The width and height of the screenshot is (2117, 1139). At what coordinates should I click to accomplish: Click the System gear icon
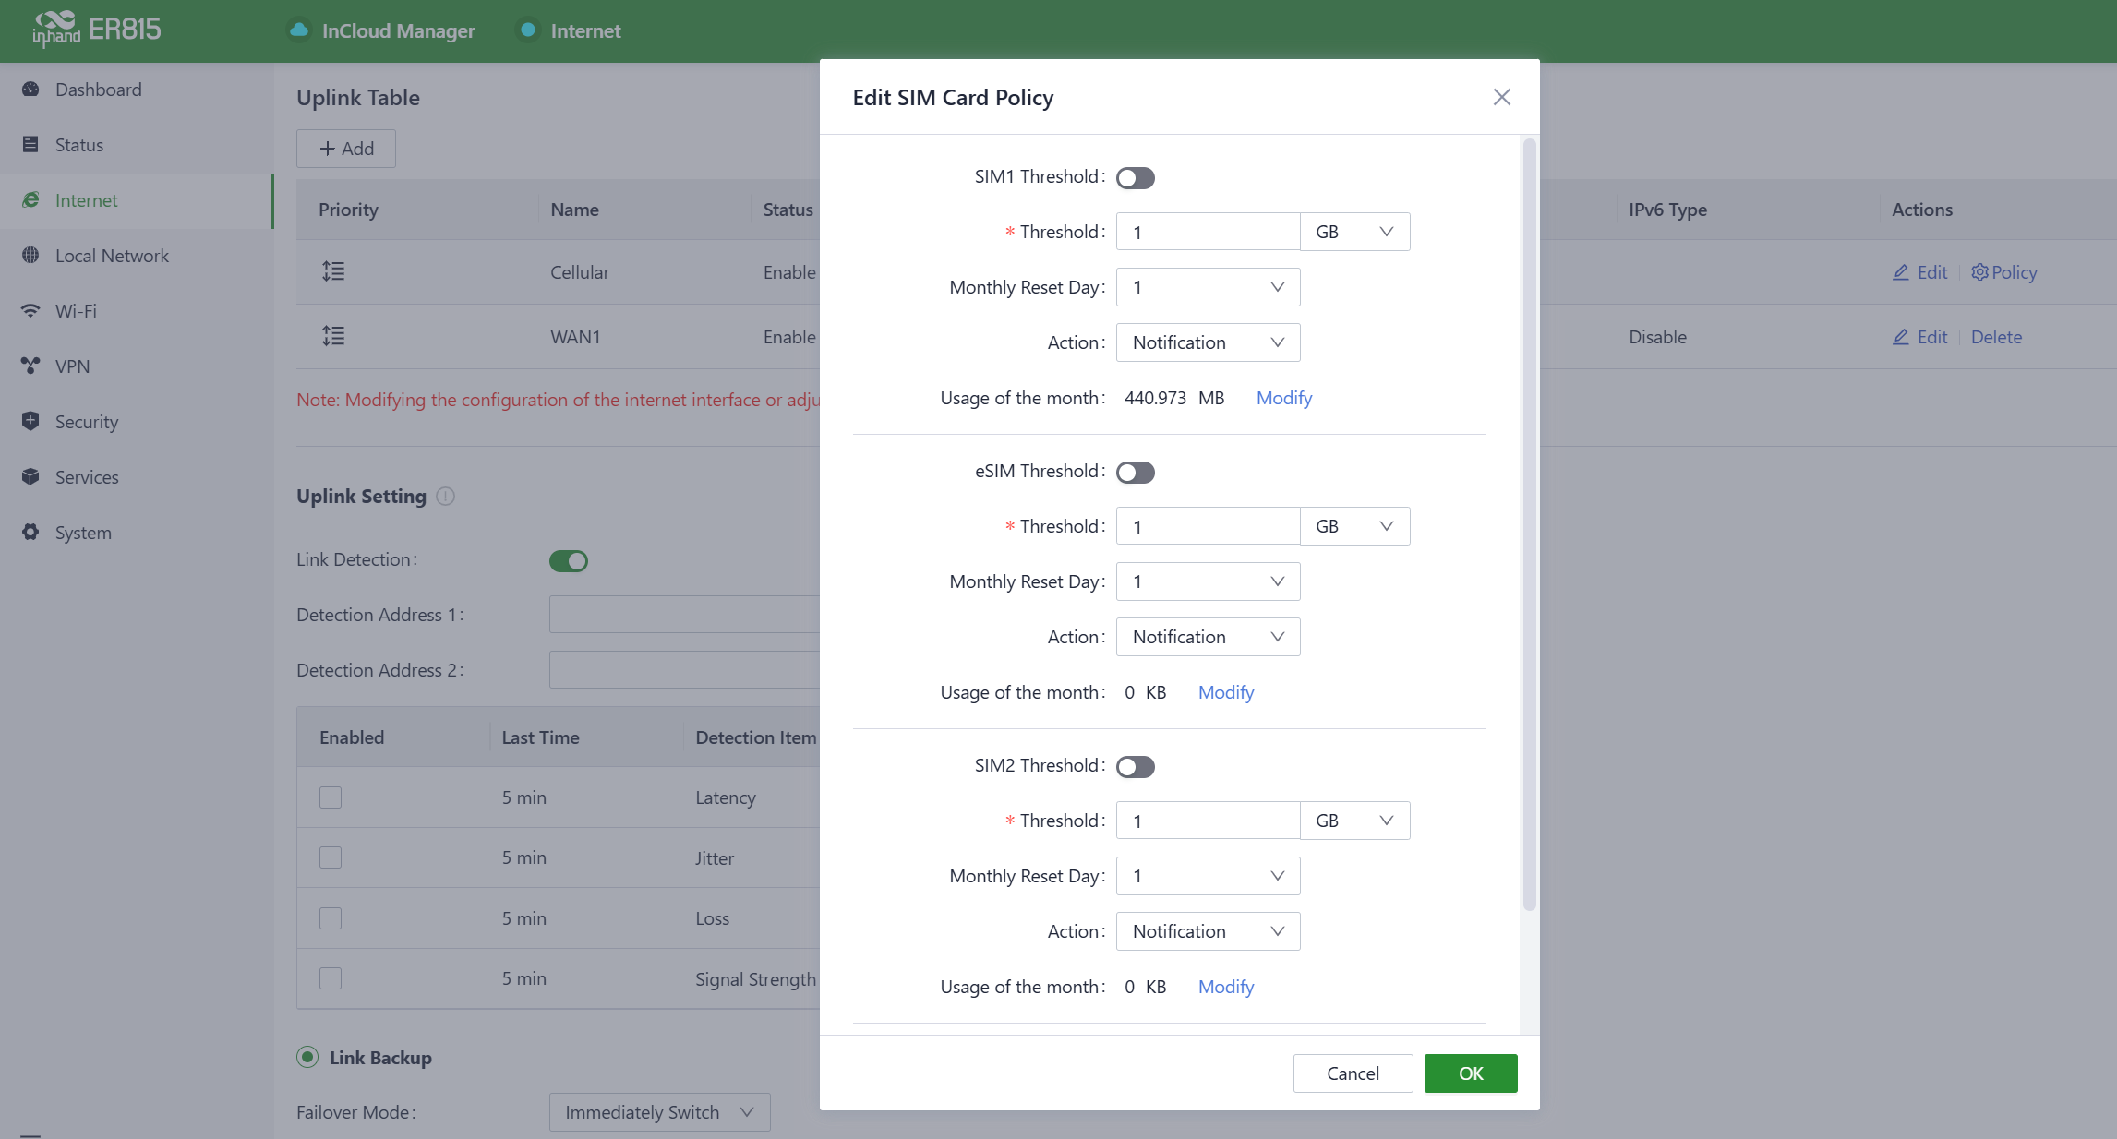pyautogui.click(x=30, y=533)
